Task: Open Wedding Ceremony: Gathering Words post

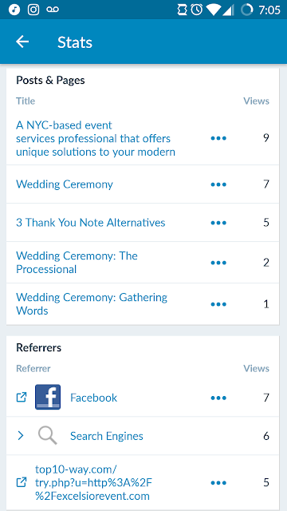Action: (92, 304)
